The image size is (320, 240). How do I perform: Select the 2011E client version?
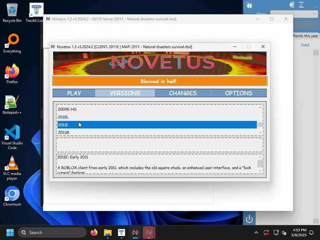[157, 125]
